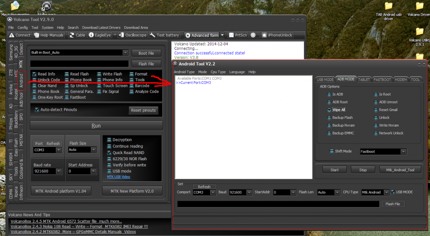The image size is (430, 236).
Task: Open CPU Type Mtk Android dropdown
Action: (386, 192)
